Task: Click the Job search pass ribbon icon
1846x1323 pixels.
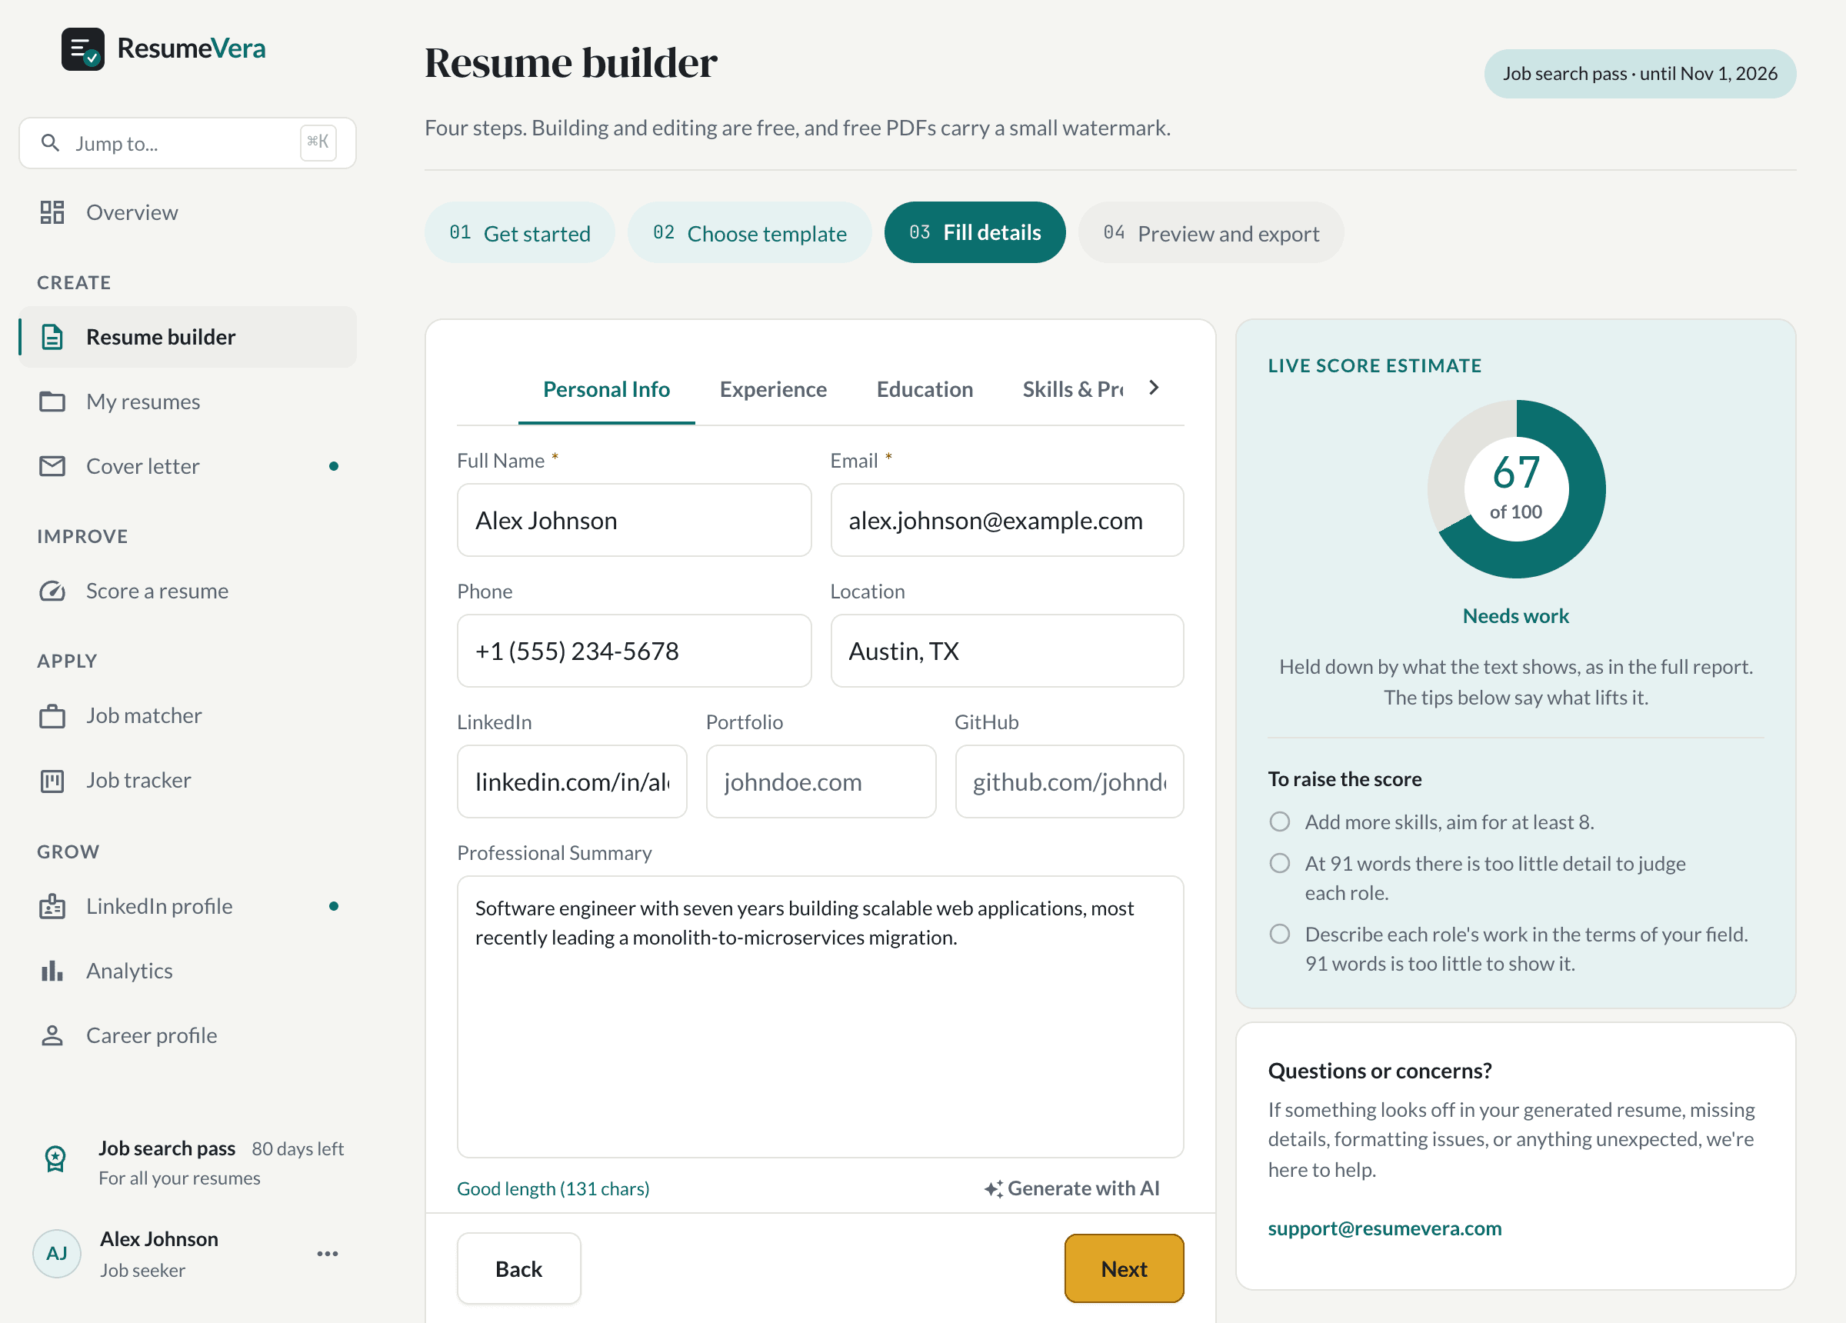Action: (x=55, y=1158)
